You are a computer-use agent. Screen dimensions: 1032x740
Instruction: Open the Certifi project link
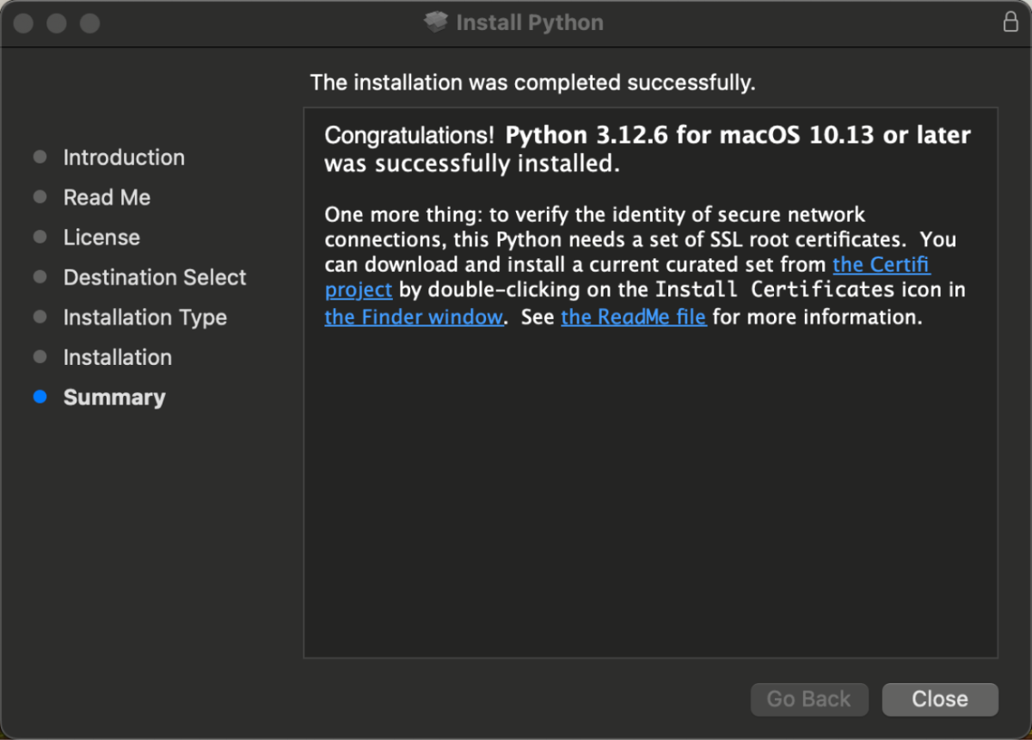881,264
